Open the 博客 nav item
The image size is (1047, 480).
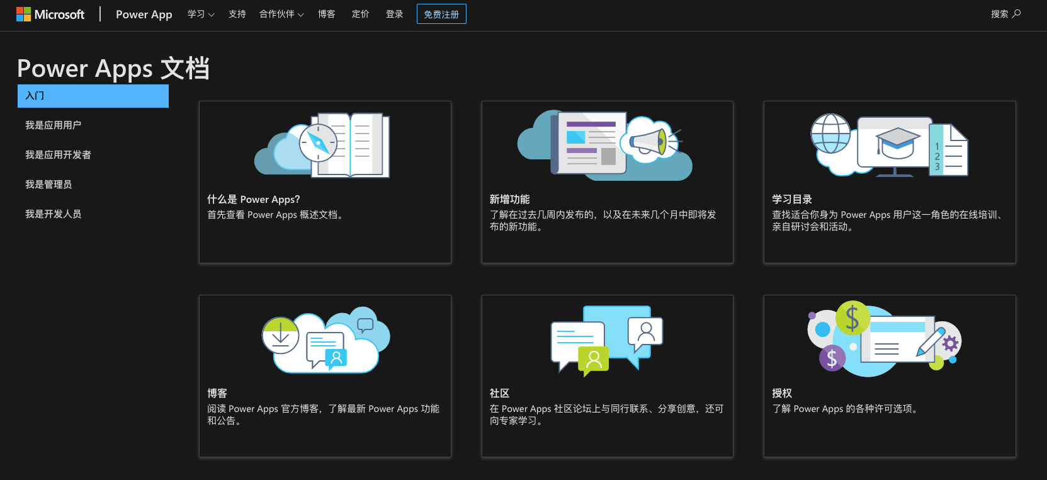(327, 14)
